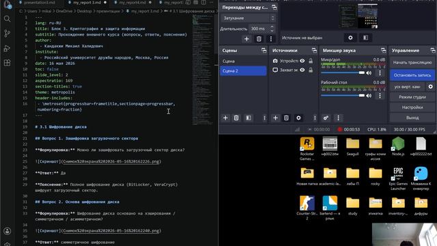Switch to the my_report4.md editor tab
437x246 pixels.
coord(132,3)
